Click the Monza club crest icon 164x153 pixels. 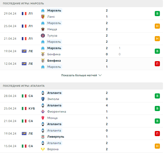[43, 118]
